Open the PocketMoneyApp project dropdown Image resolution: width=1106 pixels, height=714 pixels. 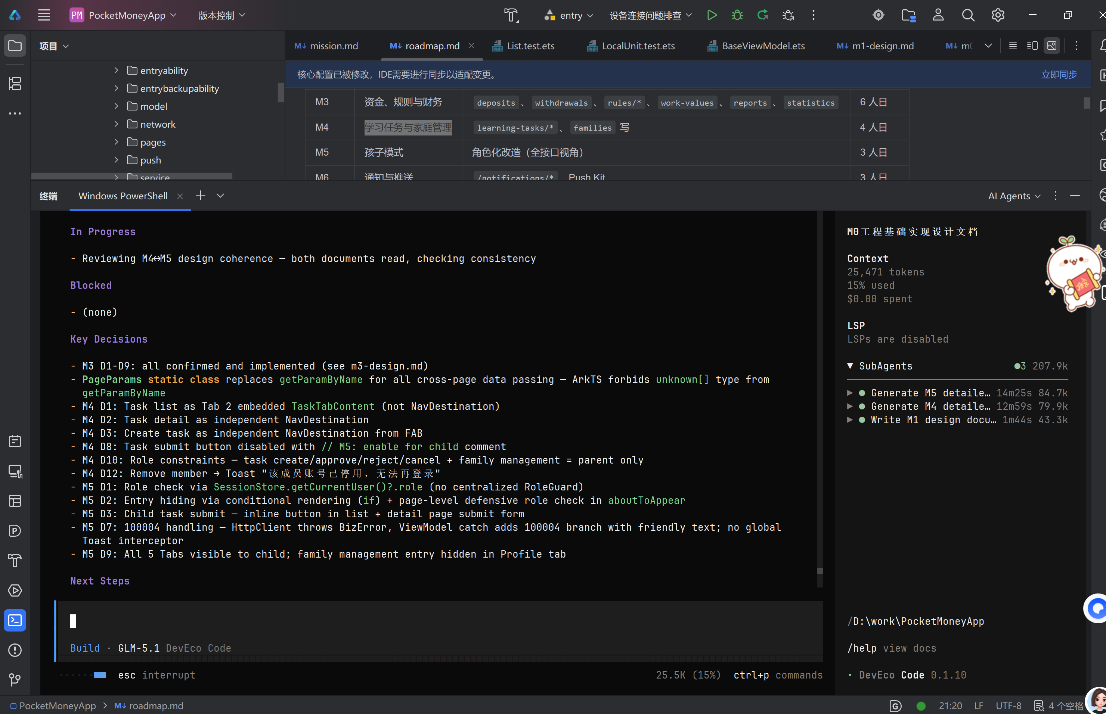tap(123, 15)
